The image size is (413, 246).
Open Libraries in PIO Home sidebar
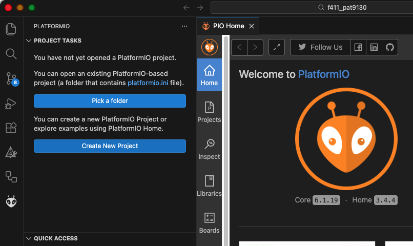click(x=209, y=186)
